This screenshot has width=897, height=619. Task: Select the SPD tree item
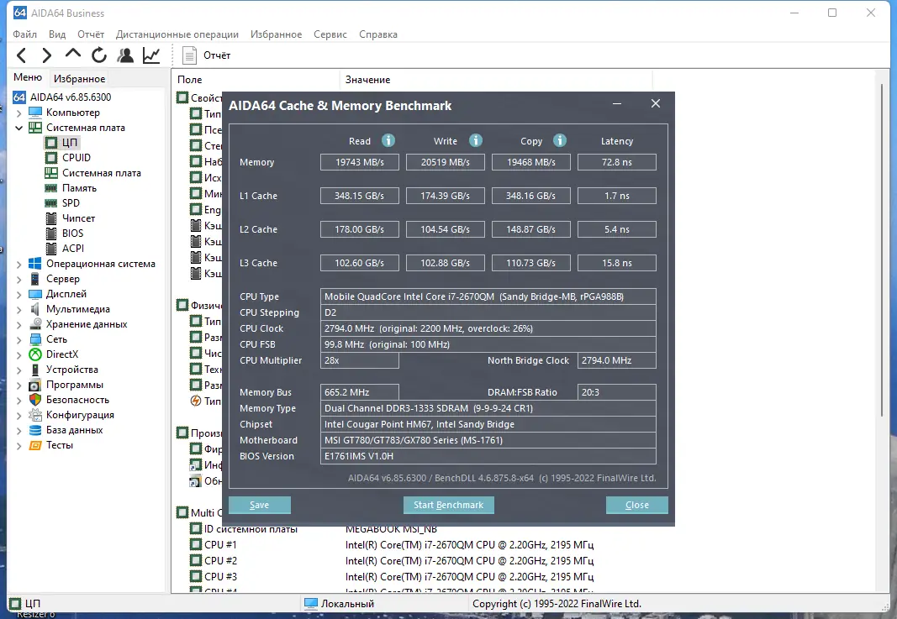71,203
